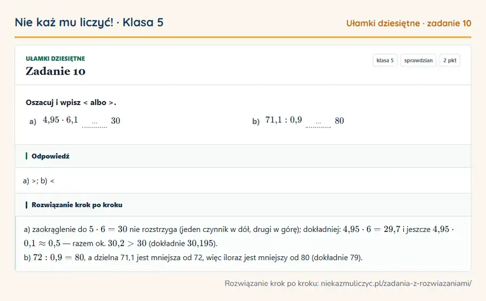Click the 'Nie każ mu liczyć! · Klasa 5' title

pyautogui.click(x=89, y=23)
